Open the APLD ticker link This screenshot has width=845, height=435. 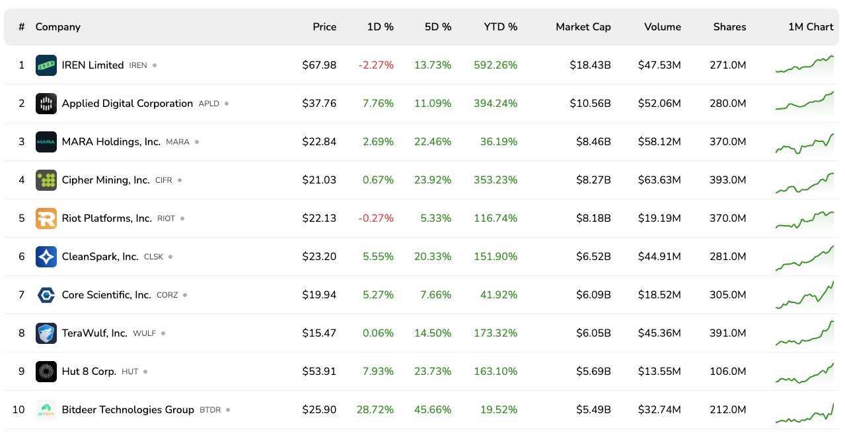(209, 104)
